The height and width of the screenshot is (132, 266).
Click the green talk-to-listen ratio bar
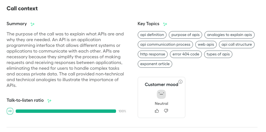[x=66, y=111]
